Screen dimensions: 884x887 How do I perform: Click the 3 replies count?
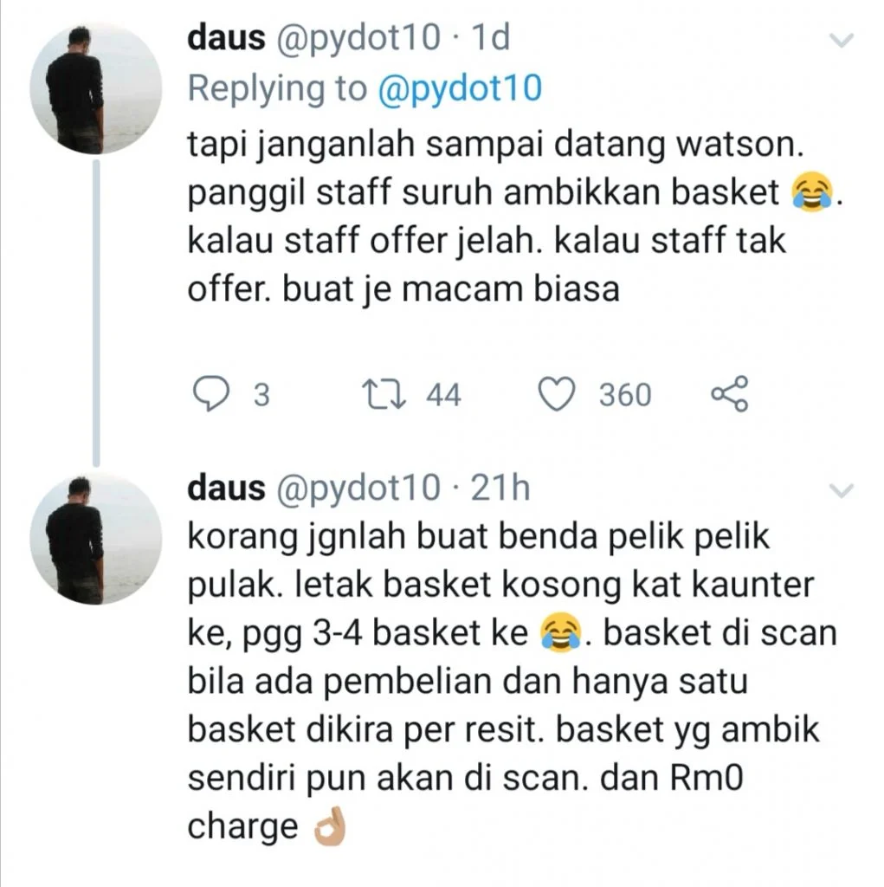261,394
